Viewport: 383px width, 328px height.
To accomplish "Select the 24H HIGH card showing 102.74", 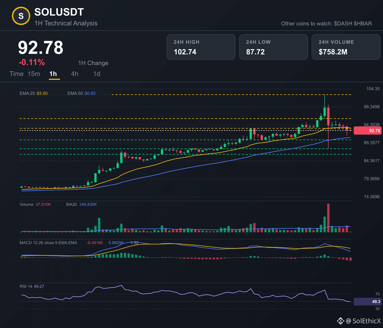I will click(201, 47).
